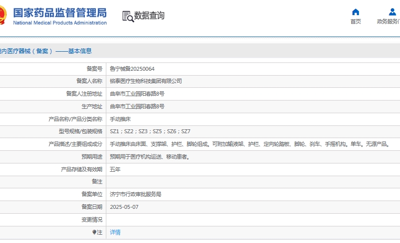Click the 备案人注册地址 label
Image resolution: width=400 pixels, height=243 pixels.
[x=84, y=94]
